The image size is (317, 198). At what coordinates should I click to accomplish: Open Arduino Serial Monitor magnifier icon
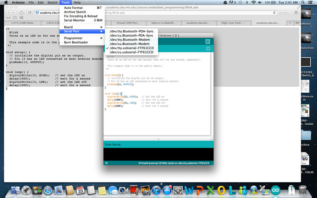click(207, 42)
